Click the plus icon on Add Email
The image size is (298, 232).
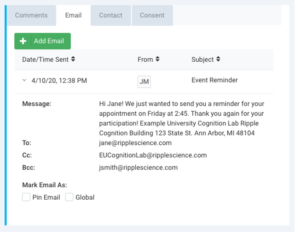(23, 41)
